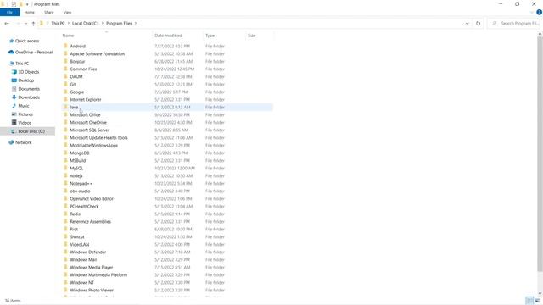The image size is (543, 305).
Task: Click the Google folder icon
Action: click(x=66, y=91)
